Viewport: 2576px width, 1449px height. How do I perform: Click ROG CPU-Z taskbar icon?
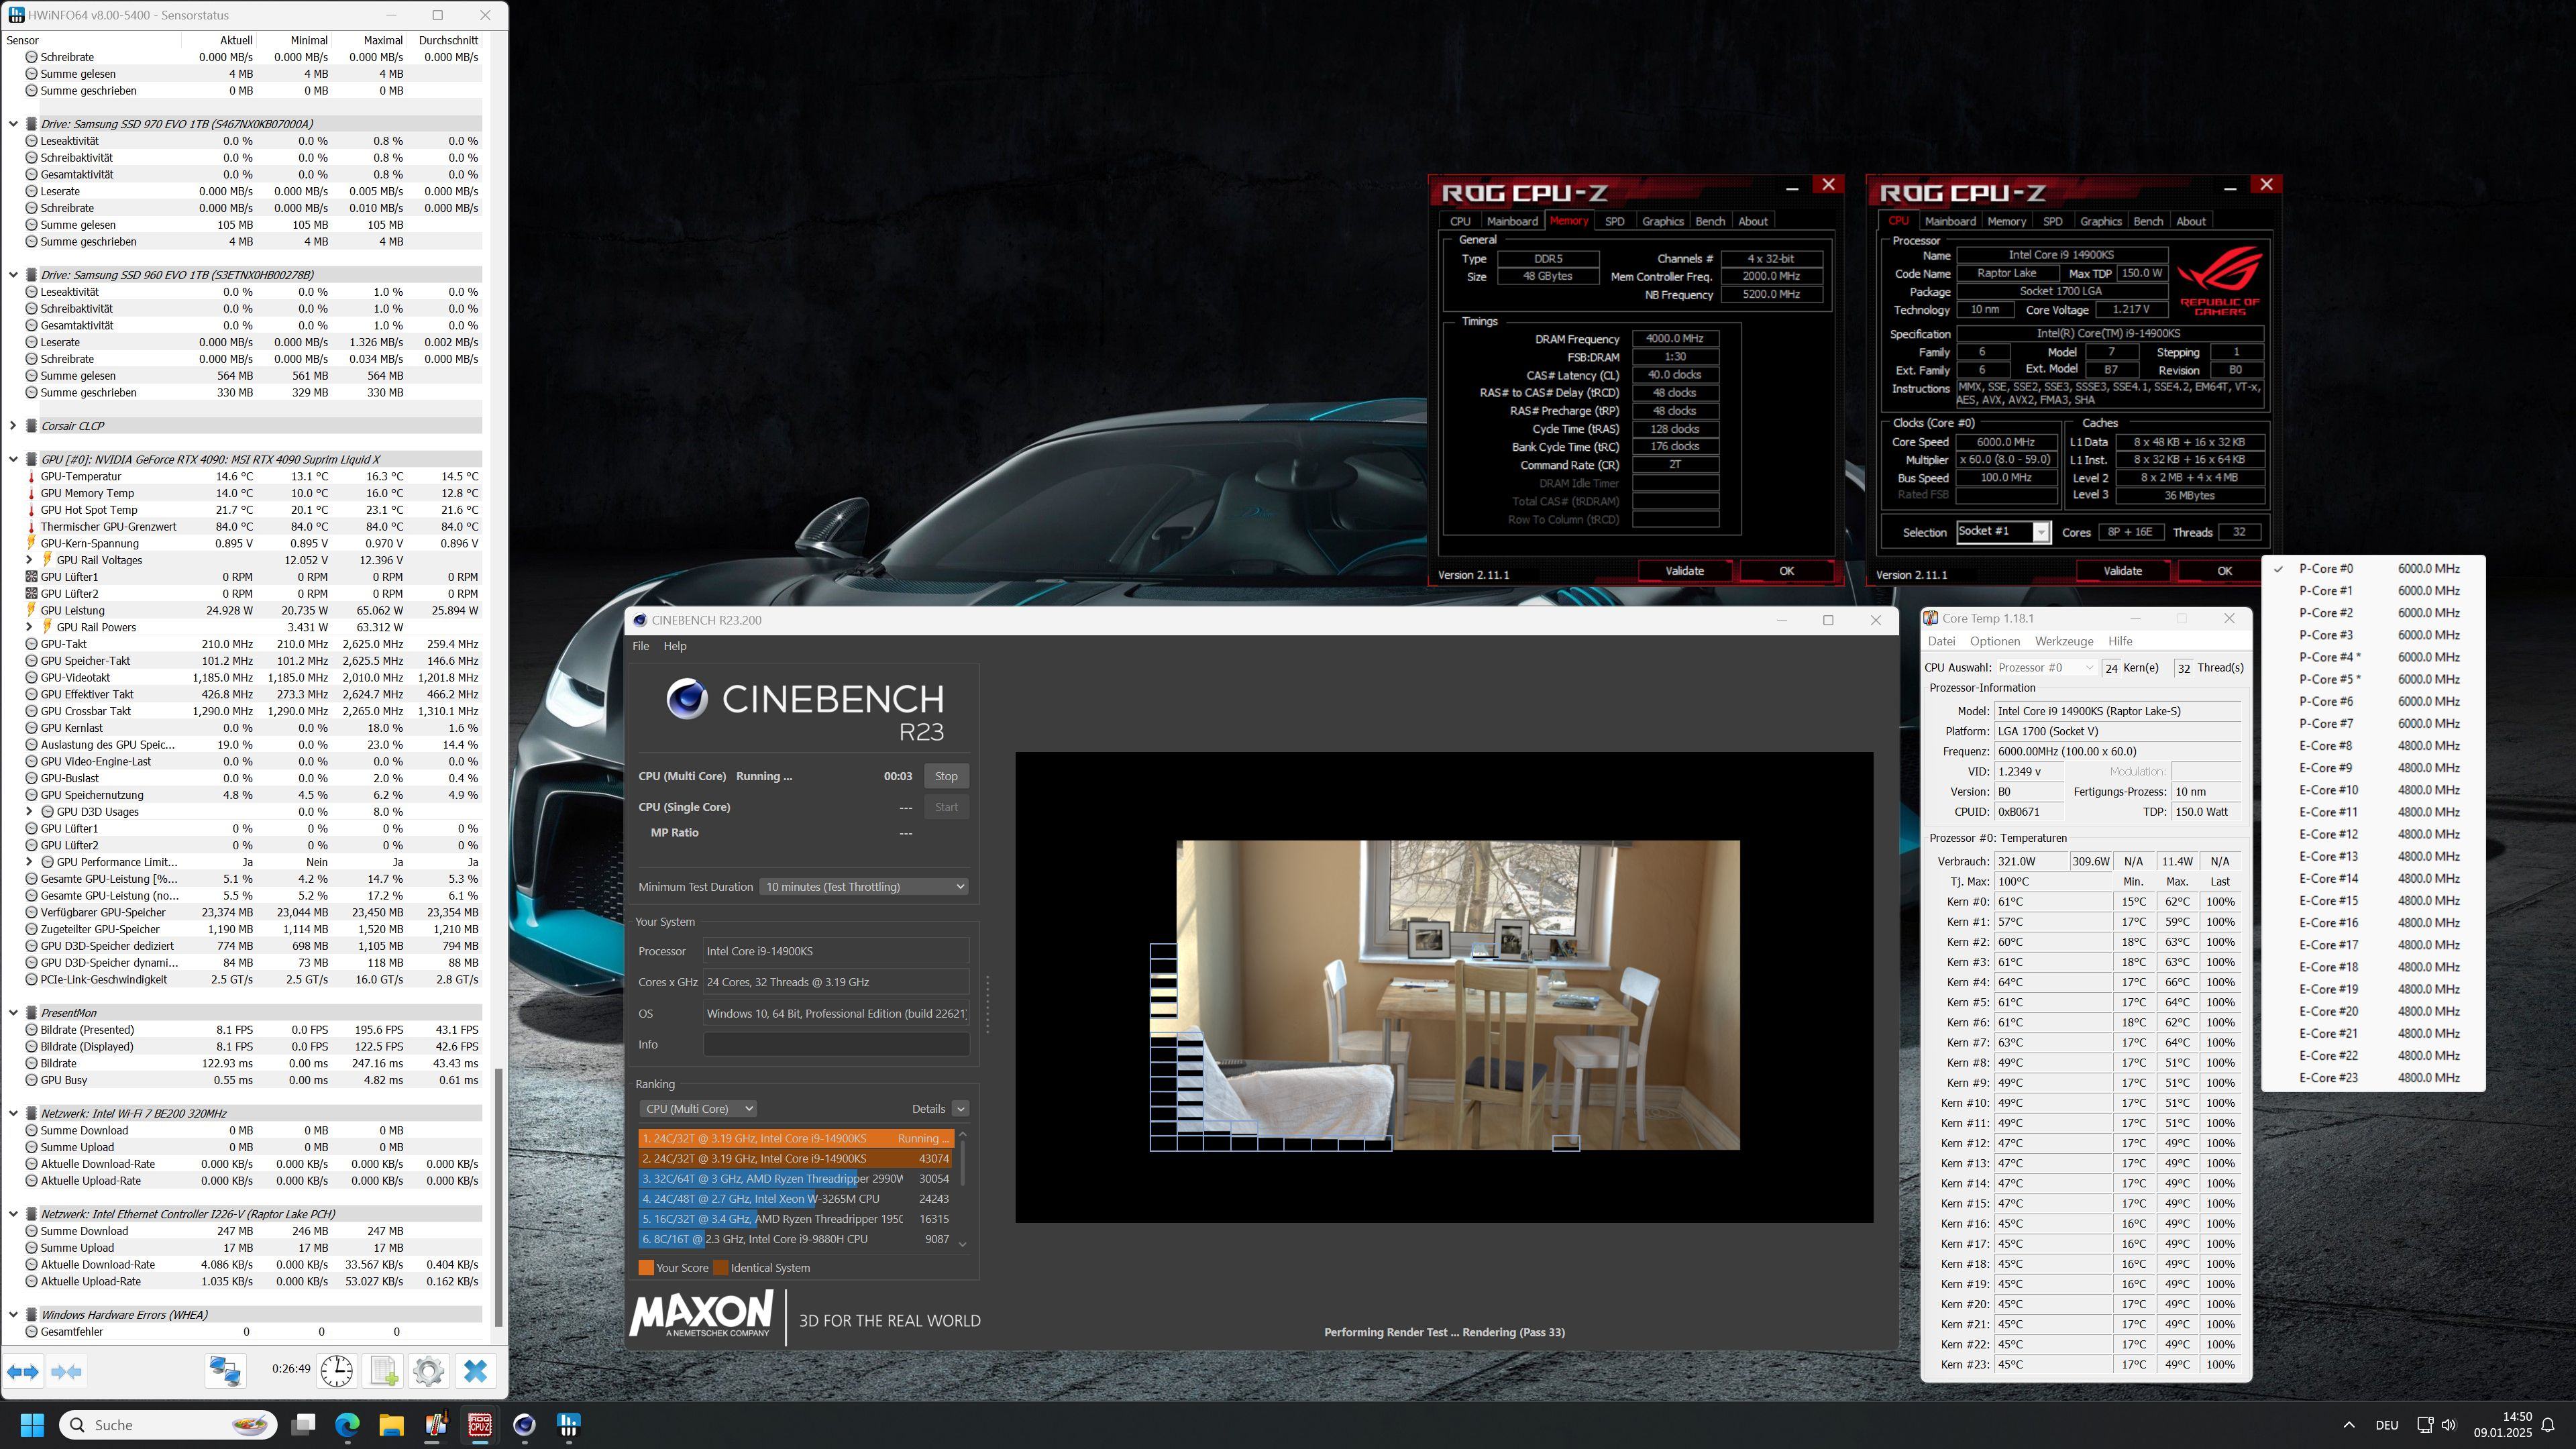480,1424
